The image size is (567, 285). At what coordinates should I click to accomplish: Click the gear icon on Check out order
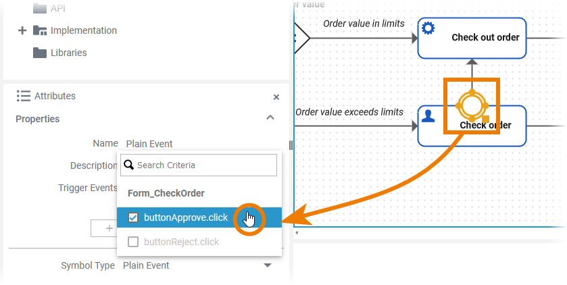click(428, 28)
